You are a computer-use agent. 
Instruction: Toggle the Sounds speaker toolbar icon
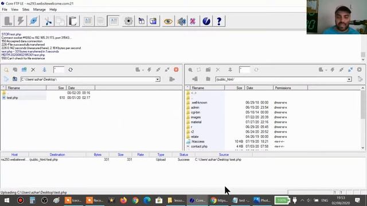pos(181,21)
